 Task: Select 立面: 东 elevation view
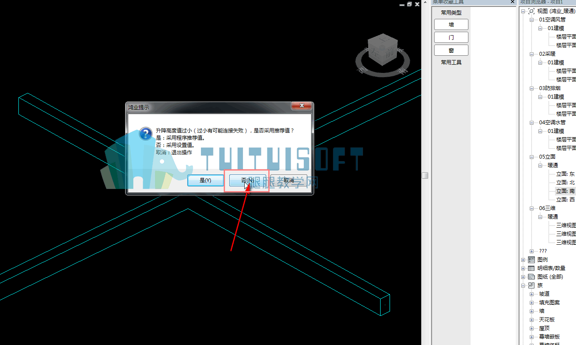(x=565, y=174)
